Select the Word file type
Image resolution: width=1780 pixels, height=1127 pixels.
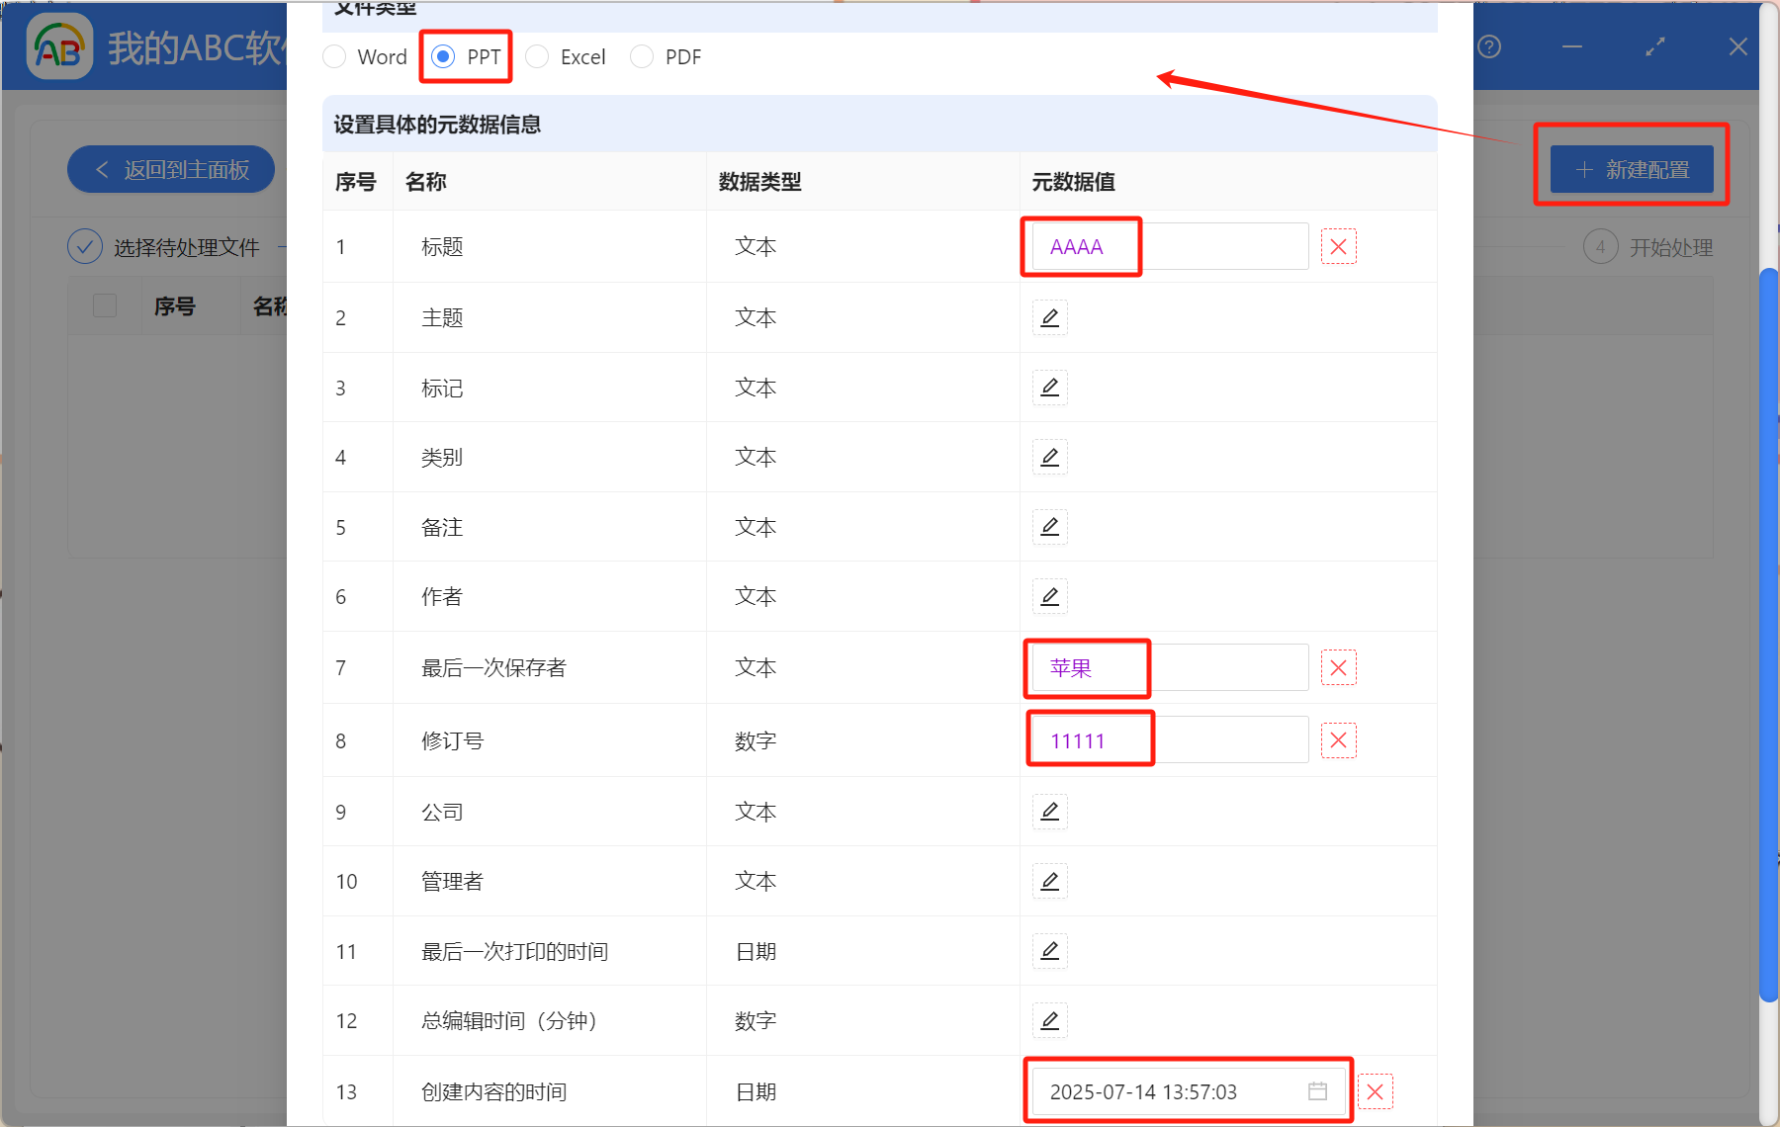tap(334, 56)
